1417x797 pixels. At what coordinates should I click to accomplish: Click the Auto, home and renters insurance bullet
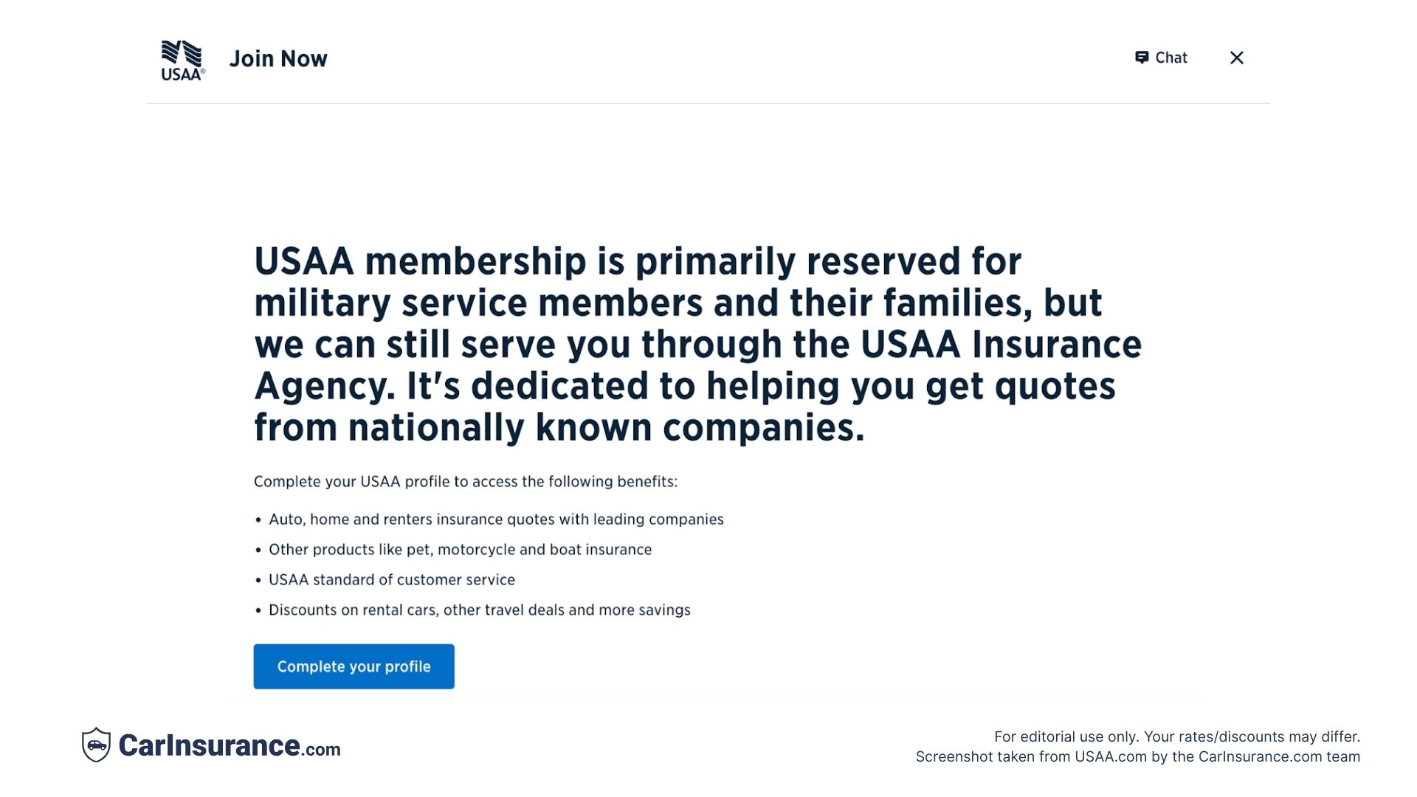[496, 520]
